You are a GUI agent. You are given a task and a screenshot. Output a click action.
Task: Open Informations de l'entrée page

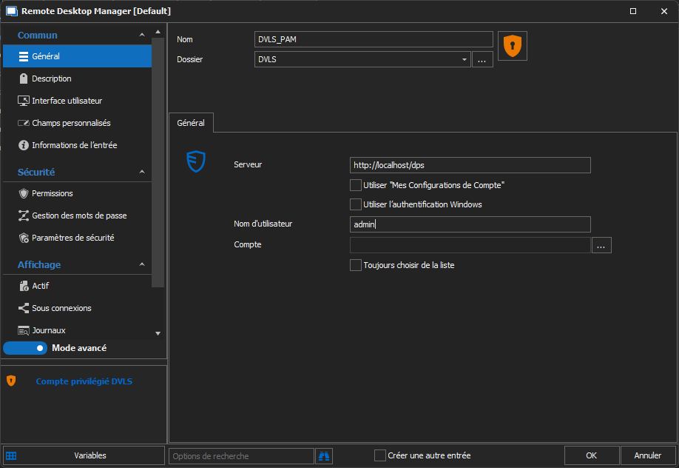[x=74, y=145]
